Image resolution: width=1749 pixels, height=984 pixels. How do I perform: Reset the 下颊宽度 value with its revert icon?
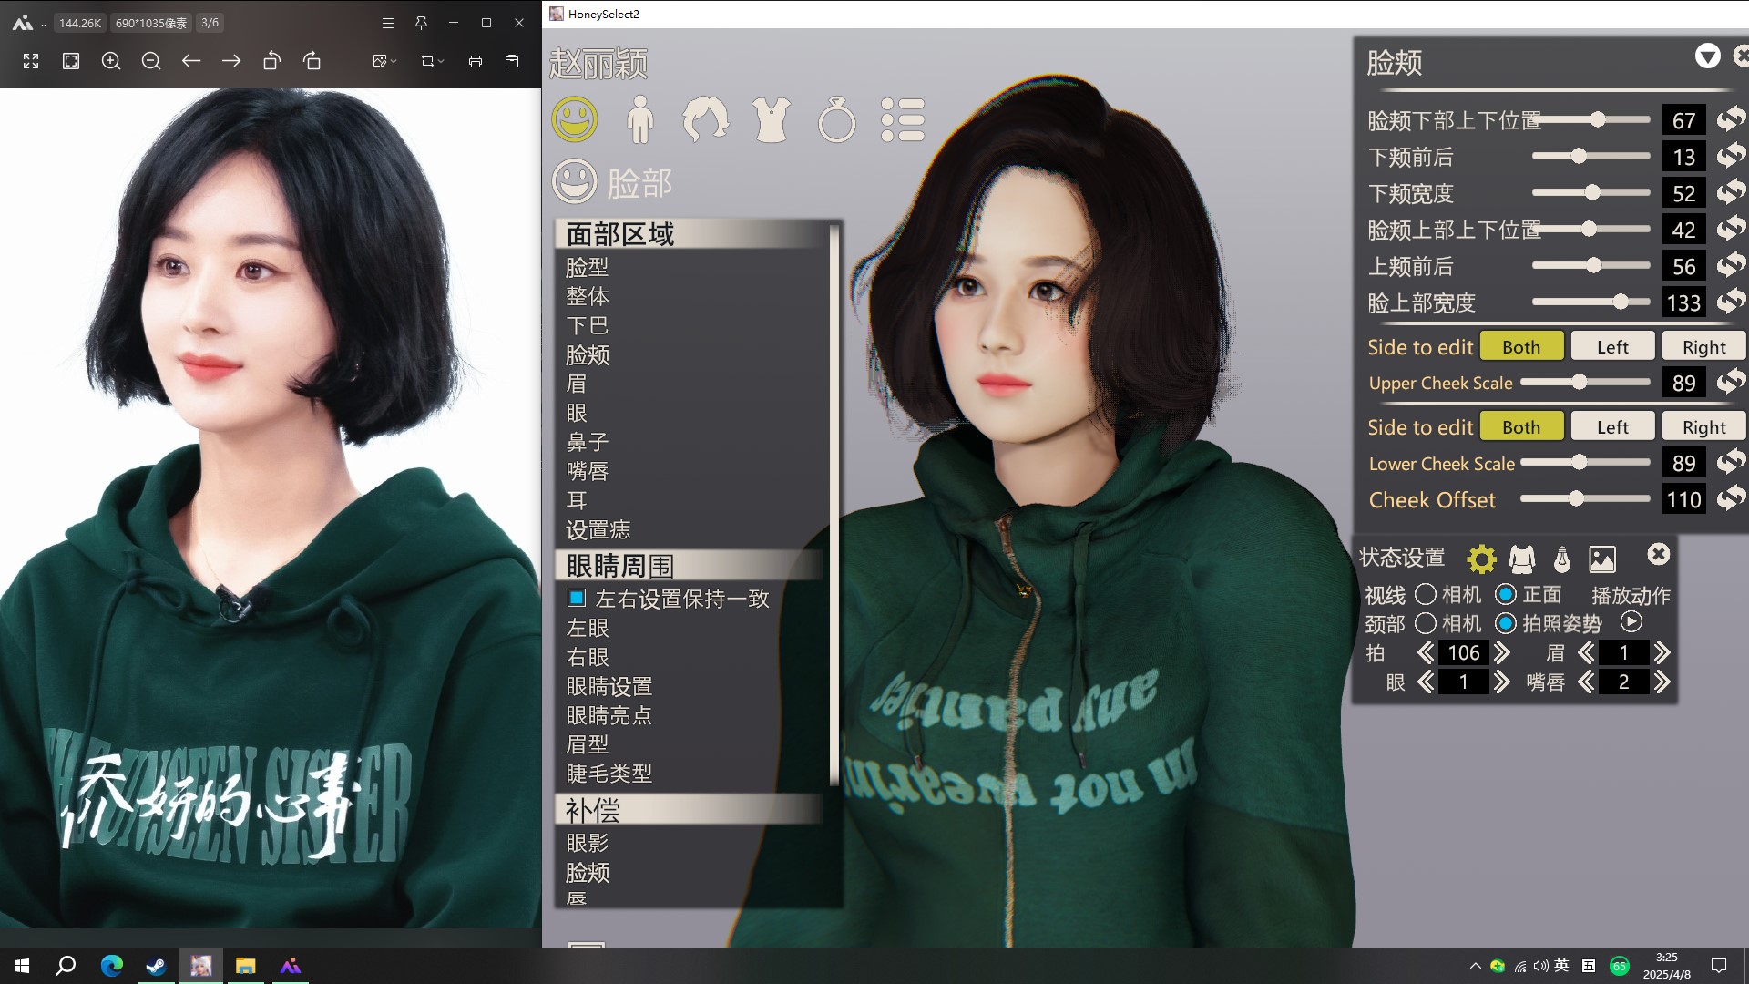tap(1731, 193)
